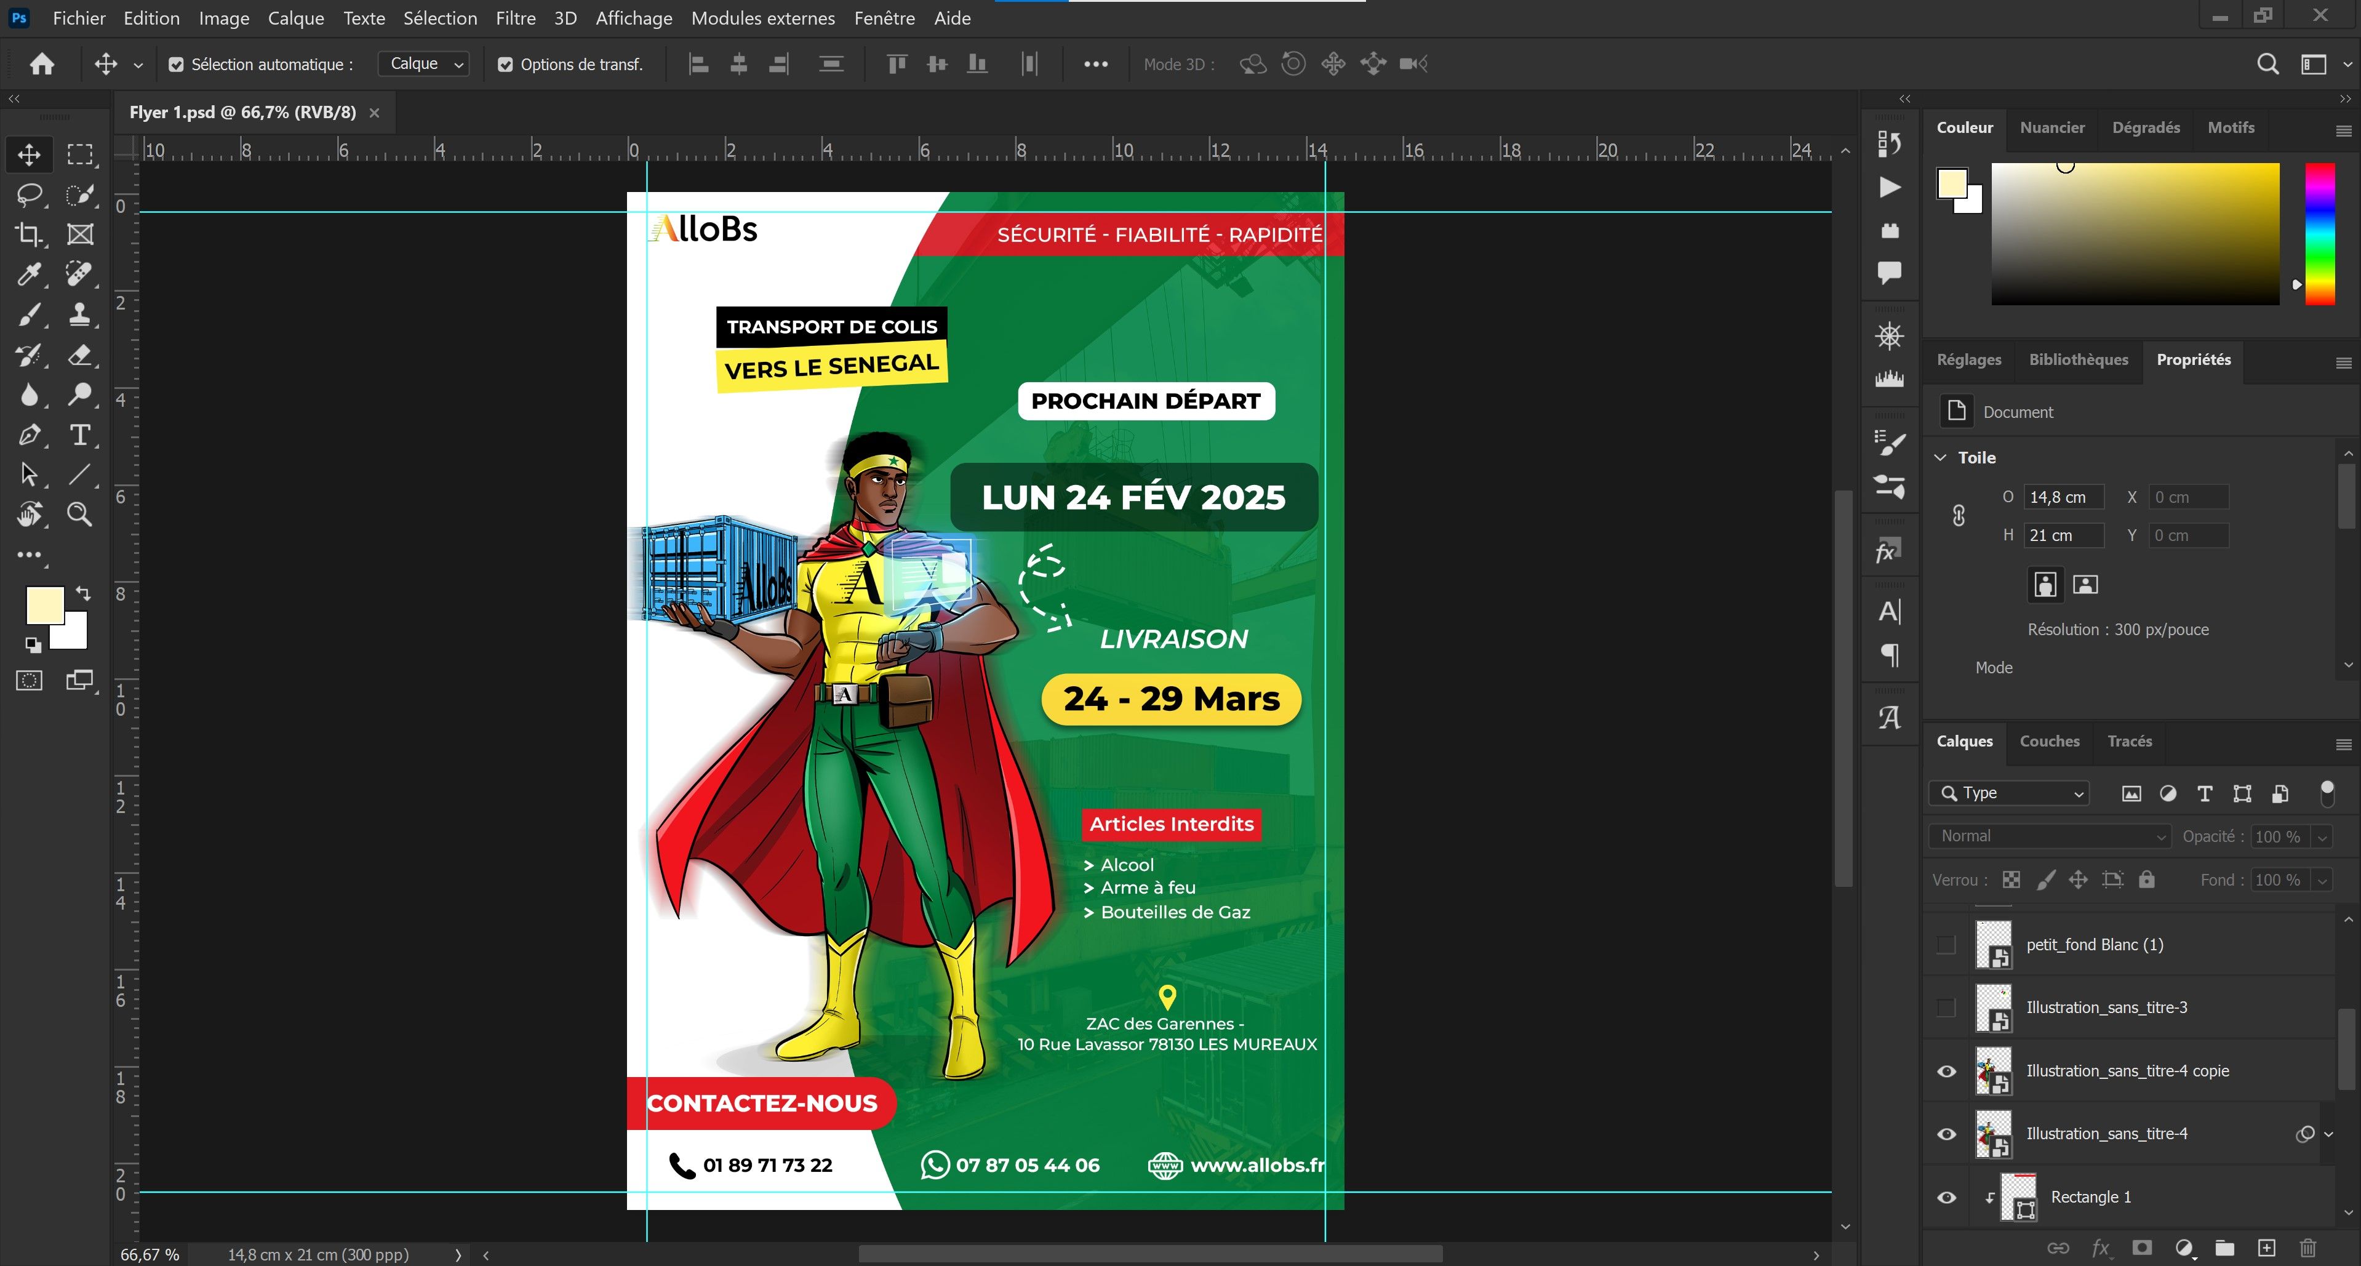
Task: Open the Filtre menu
Action: point(515,18)
